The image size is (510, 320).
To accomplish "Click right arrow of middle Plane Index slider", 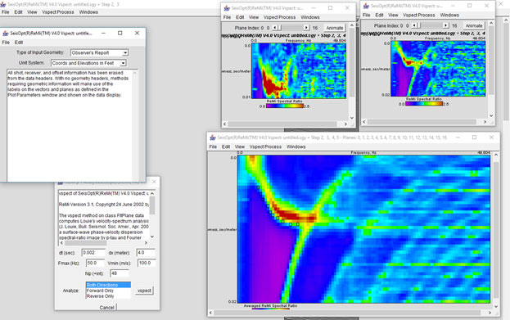I will (x=306, y=28).
